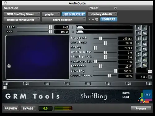Open the factory default preset dropdown
This screenshot has height=116, width=155.
click(103, 14)
